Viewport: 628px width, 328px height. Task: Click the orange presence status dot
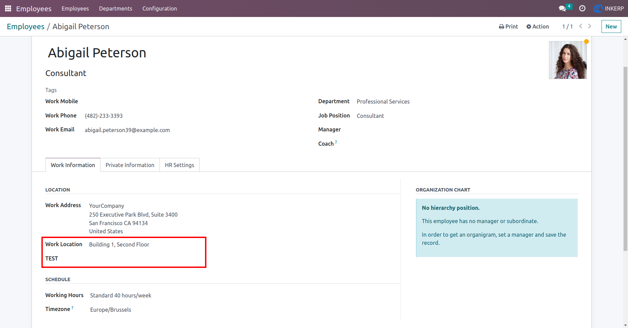[x=586, y=41]
